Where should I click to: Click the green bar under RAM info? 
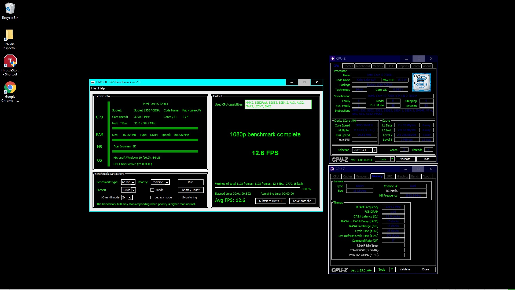tap(155, 140)
